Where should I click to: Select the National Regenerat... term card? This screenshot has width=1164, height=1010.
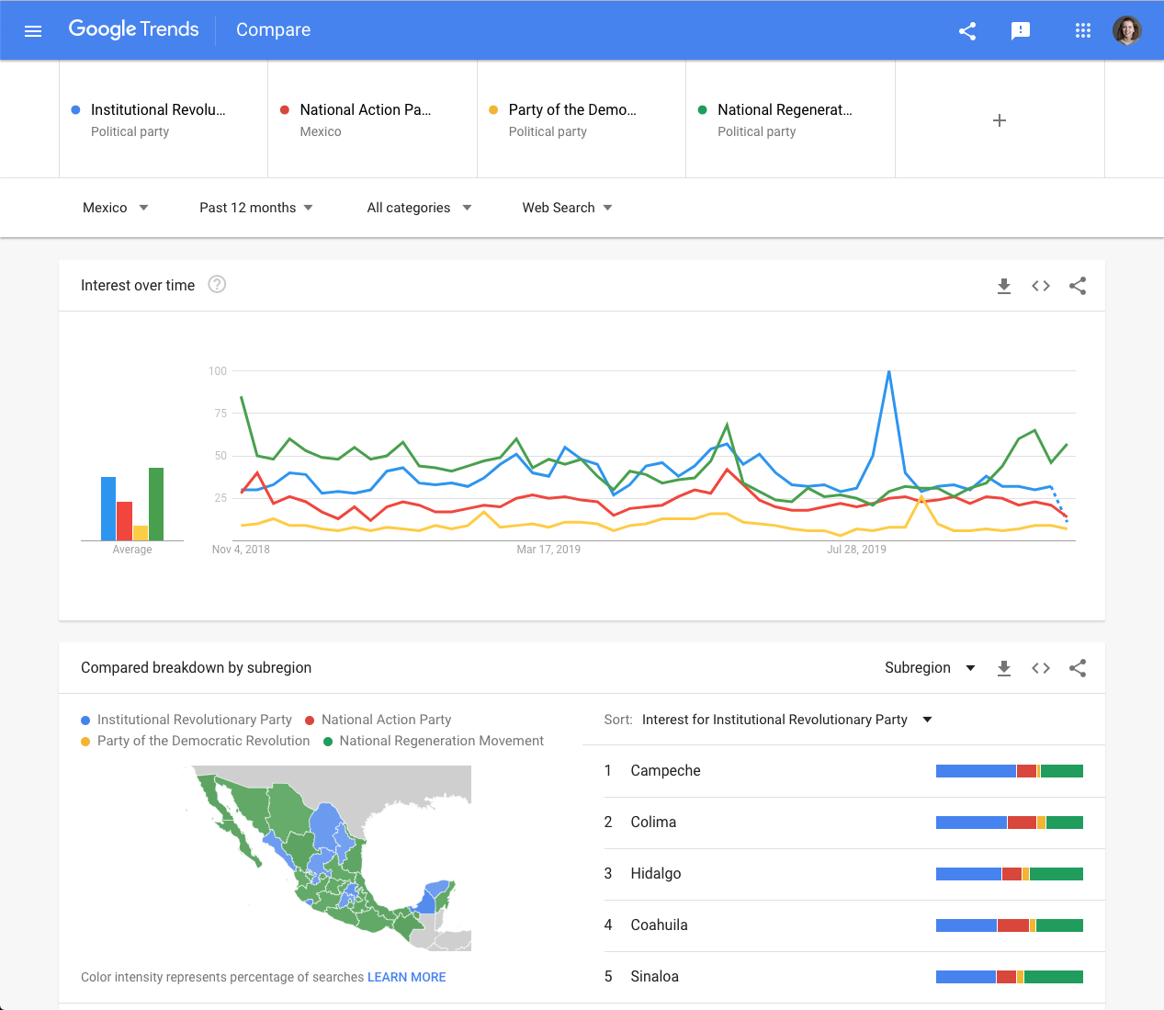790,119
